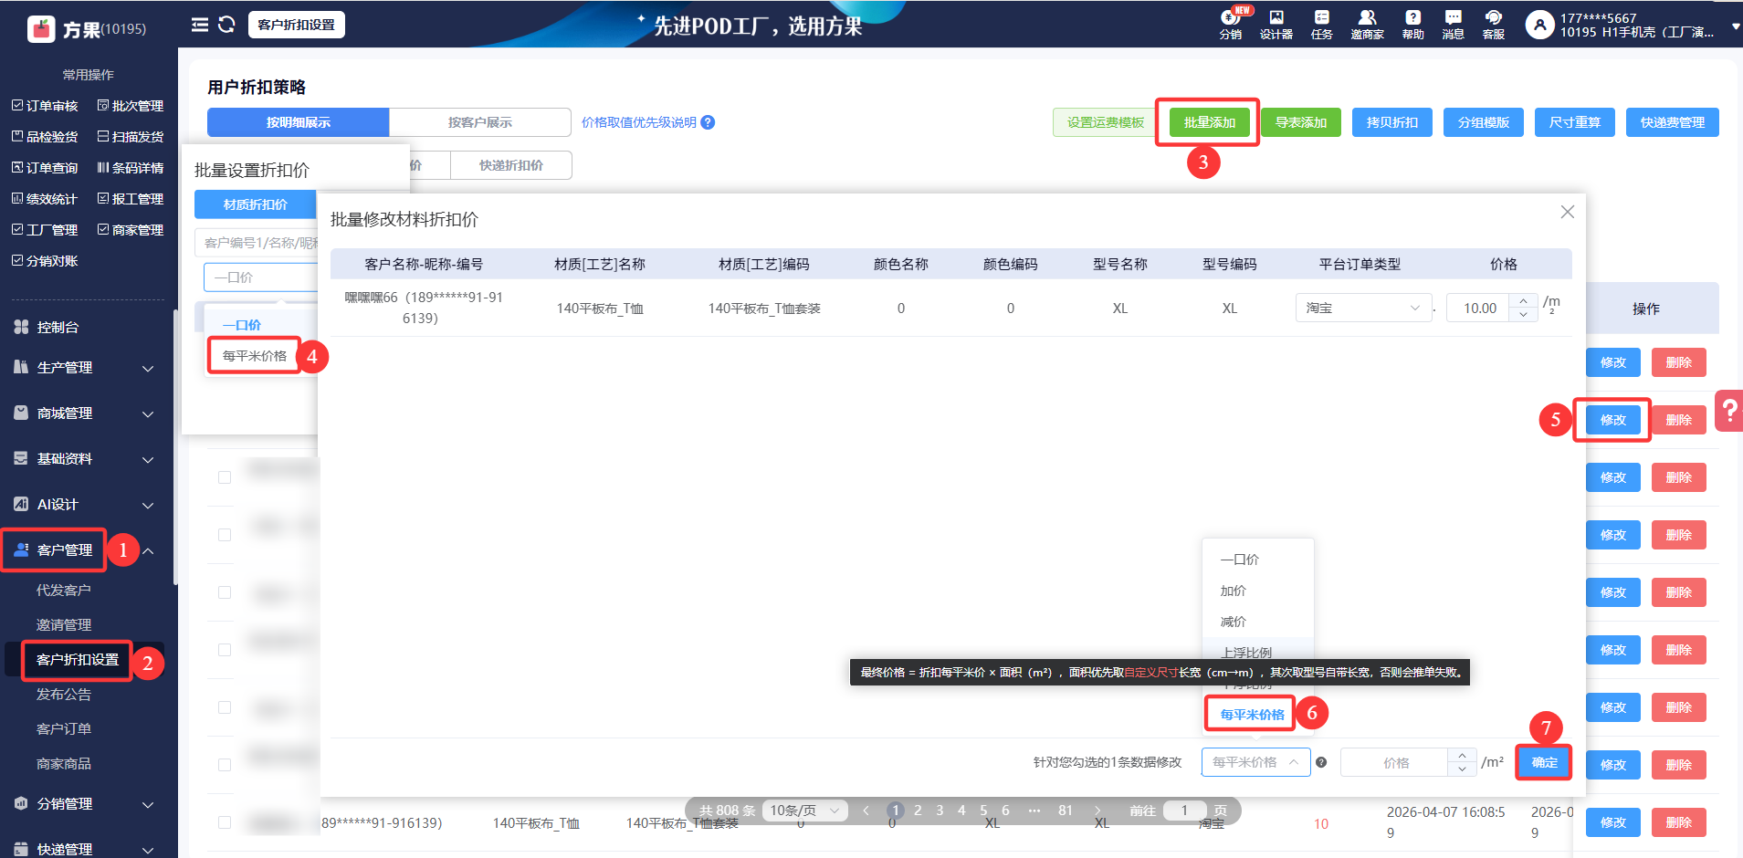Switch to the 按客户展示 tab

point(480,122)
